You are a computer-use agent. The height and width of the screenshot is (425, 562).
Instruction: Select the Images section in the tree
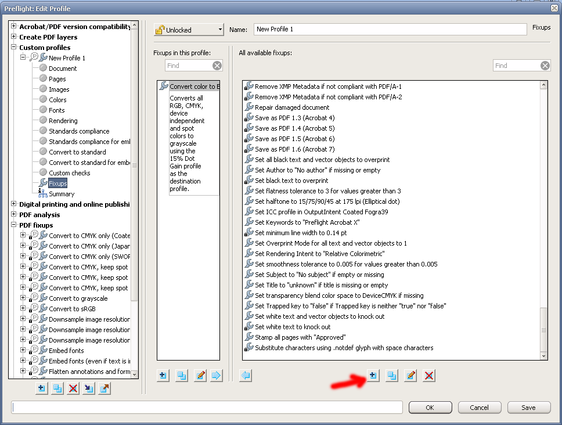point(59,89)
